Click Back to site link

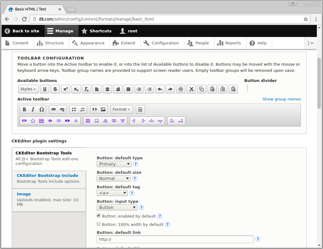22,31
